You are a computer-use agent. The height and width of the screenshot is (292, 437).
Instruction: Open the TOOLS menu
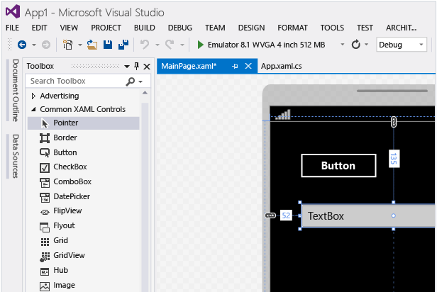coord(332,28)
